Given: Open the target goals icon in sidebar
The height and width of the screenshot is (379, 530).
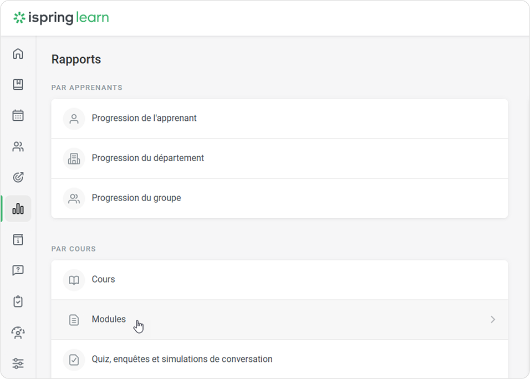Looking at the screenshot, I should coord(18,178).
